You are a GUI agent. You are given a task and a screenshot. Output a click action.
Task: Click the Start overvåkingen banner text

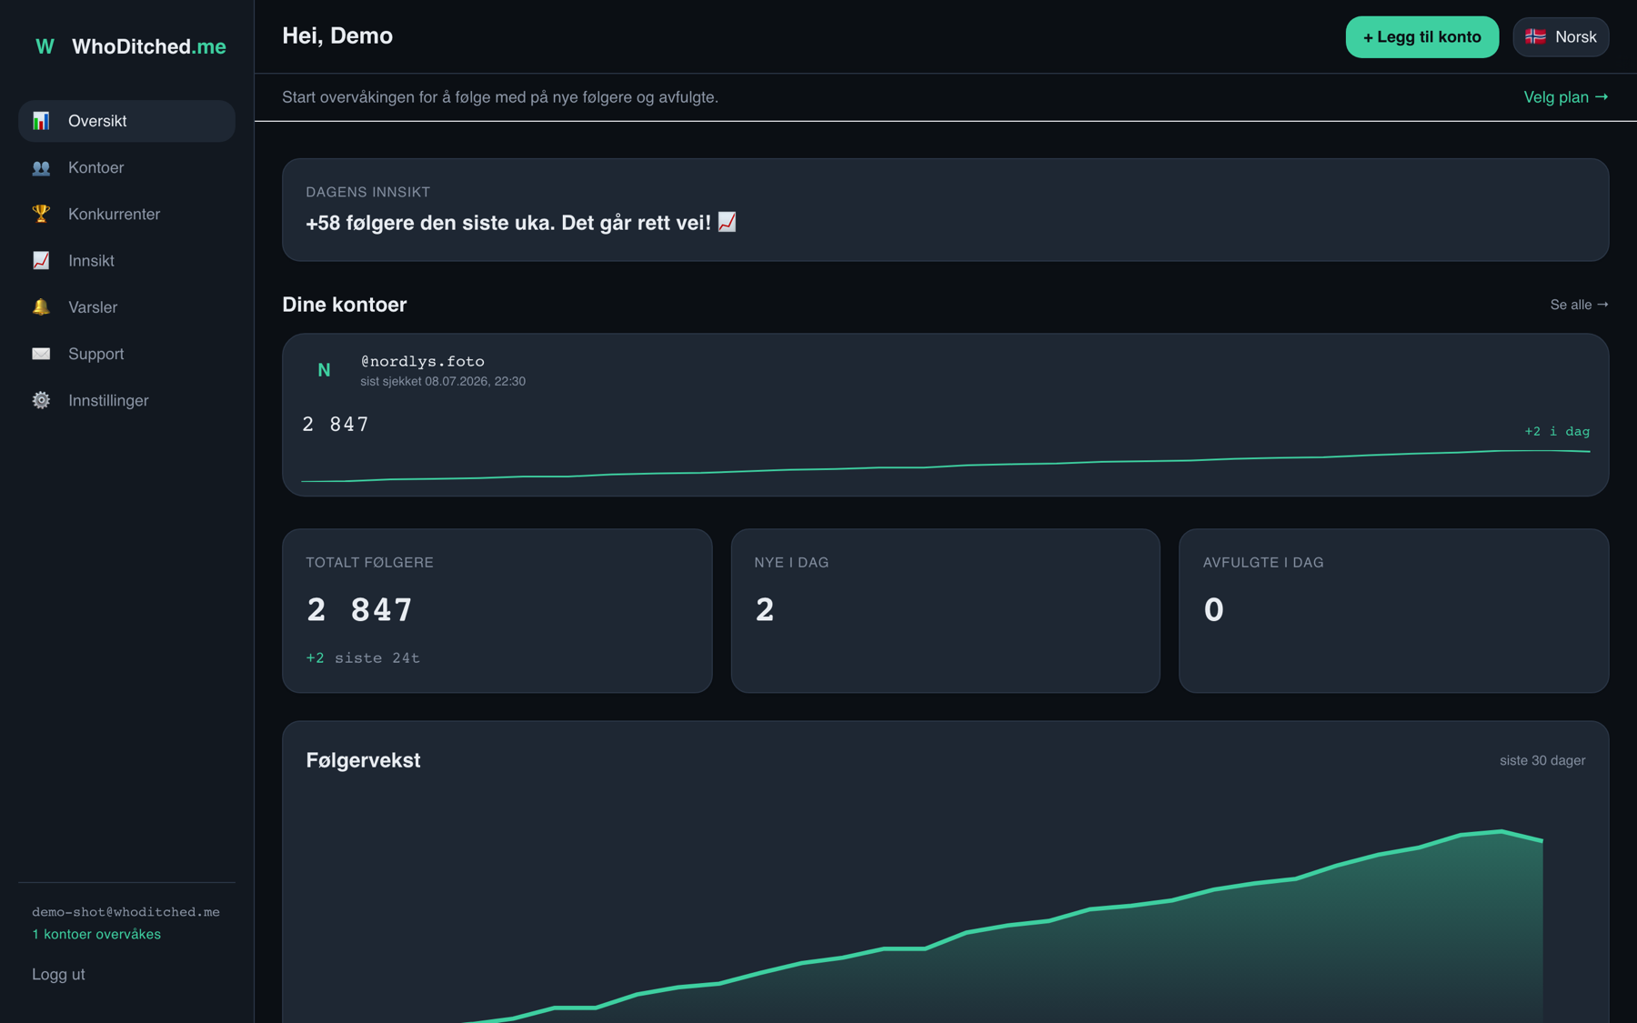tap(500, 97)
